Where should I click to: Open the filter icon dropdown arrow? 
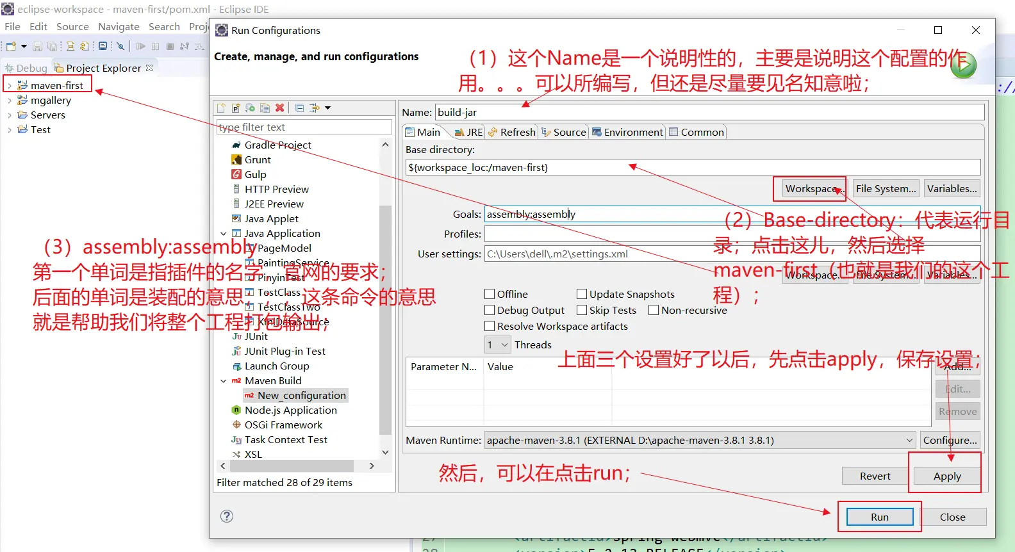click(327, 108)
